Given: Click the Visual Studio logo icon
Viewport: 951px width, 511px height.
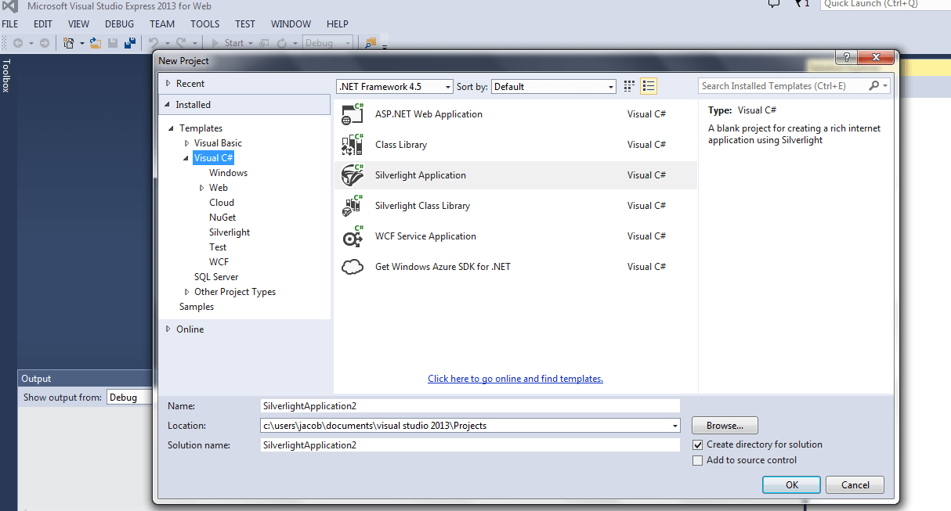Looking at the screenshot, I should coord(10,5).
